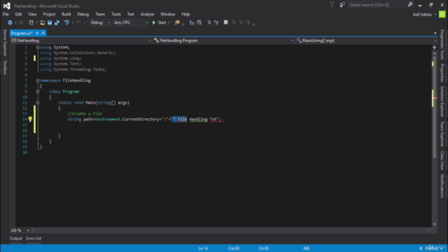
Task: Click the Save All toolbar icon
Action: point(57,22)
